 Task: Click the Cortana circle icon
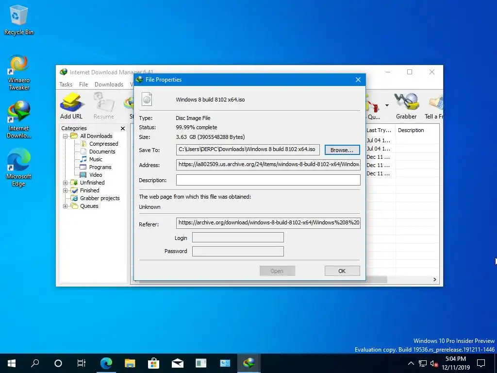pos(58,363)
